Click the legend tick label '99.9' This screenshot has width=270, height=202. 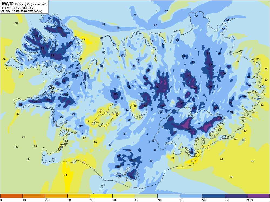pos(250,200)
